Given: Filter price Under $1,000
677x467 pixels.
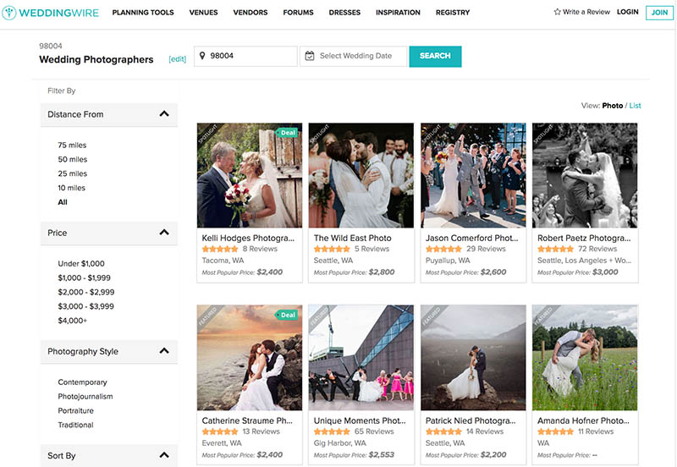Looking at the screenshot, I should click(x=81, y=263).
